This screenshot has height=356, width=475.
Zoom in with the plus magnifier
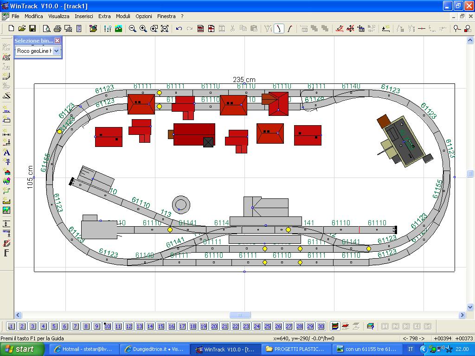coord(143,28)
